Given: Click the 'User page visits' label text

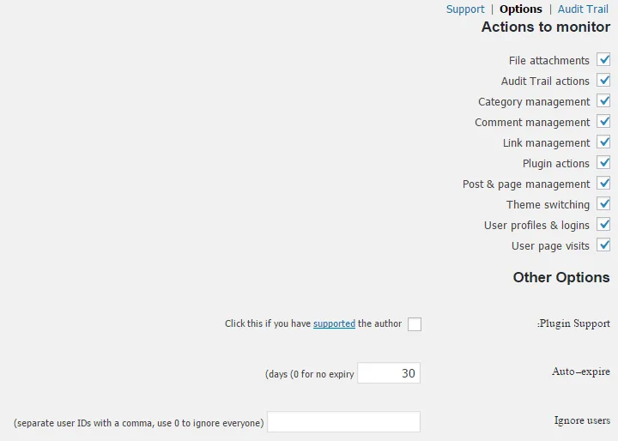Looking at the screenshot, I should 550,246.
